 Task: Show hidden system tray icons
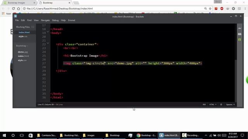click(x=206, y=136)
